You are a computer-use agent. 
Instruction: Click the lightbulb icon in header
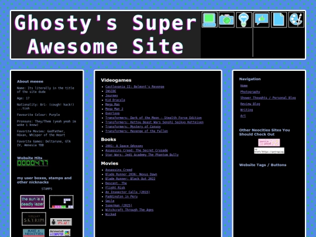(244, 20)
